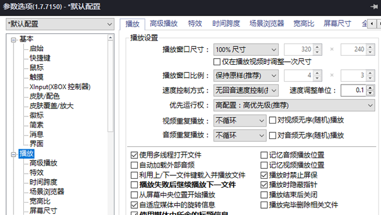Enable 记忆视频播放位置 checkbox

[264, 165]
